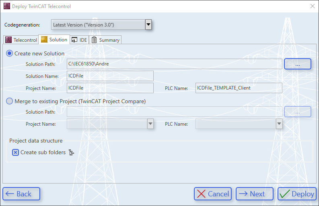Click the Deploy button
Screen dimensions: 319x206
pyautogui.click(x=297, y=194)
